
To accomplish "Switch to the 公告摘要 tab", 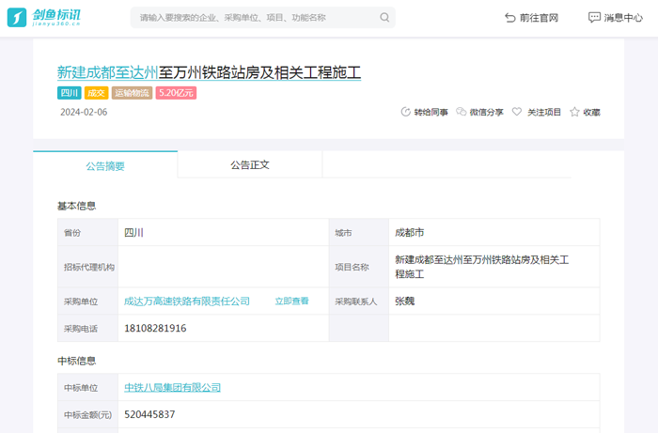I will pyautogui.click(x=105, y=165).
